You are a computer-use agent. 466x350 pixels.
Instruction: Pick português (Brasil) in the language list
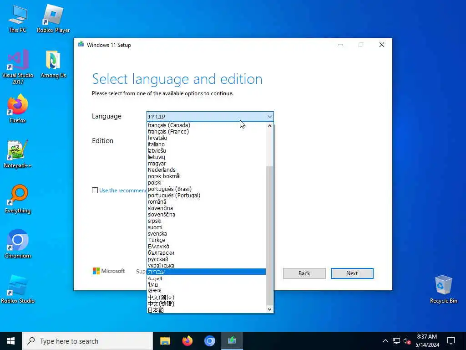(206, 189)
